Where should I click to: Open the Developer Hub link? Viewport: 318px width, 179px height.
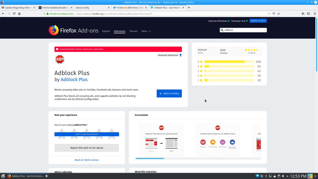pos(239,21)
